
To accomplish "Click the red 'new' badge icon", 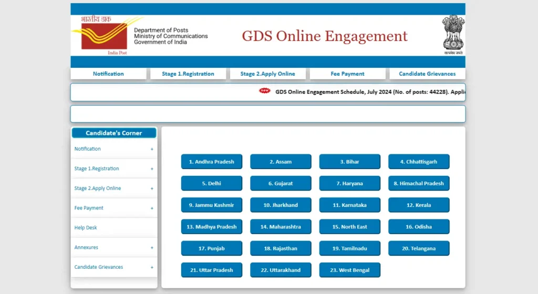I will [265, 91].
